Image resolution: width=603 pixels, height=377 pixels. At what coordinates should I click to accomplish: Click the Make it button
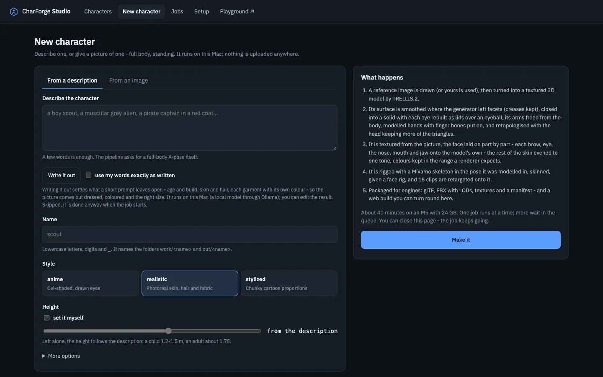[x=461, y=240]
